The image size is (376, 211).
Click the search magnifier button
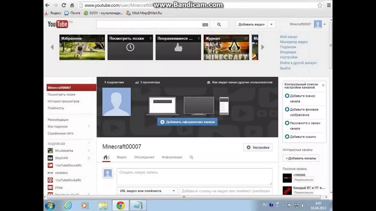pyautogui.click(x=219, y=25)
